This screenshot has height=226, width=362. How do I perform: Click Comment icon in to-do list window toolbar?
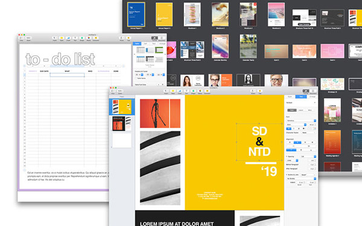point(95,38)
